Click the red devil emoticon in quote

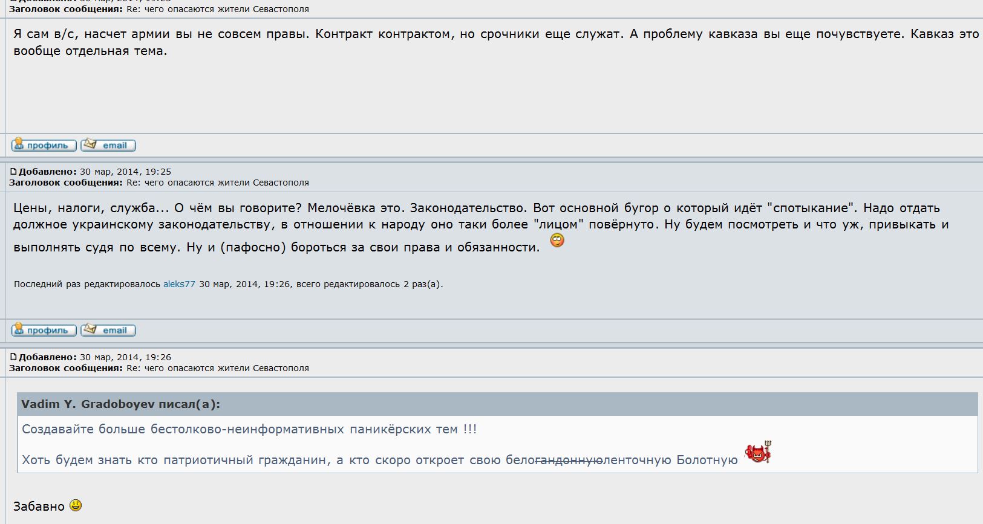pyautogui.click(x=758, y=453)
